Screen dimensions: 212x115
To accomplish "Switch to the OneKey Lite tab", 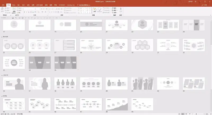I will click(71, 5).
